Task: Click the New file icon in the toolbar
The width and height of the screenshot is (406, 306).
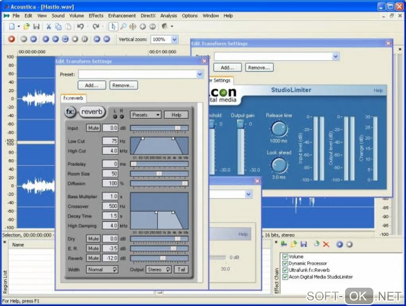Action: pos(12,26)
